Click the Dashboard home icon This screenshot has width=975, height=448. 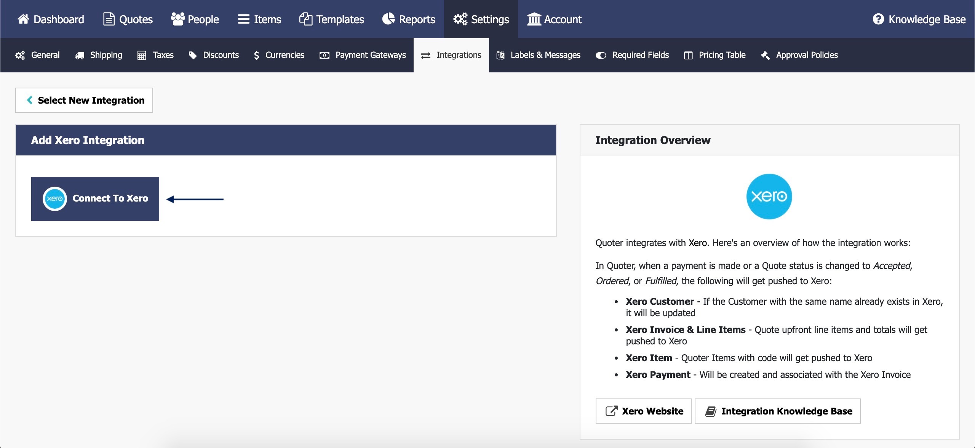tap(23, 19)
